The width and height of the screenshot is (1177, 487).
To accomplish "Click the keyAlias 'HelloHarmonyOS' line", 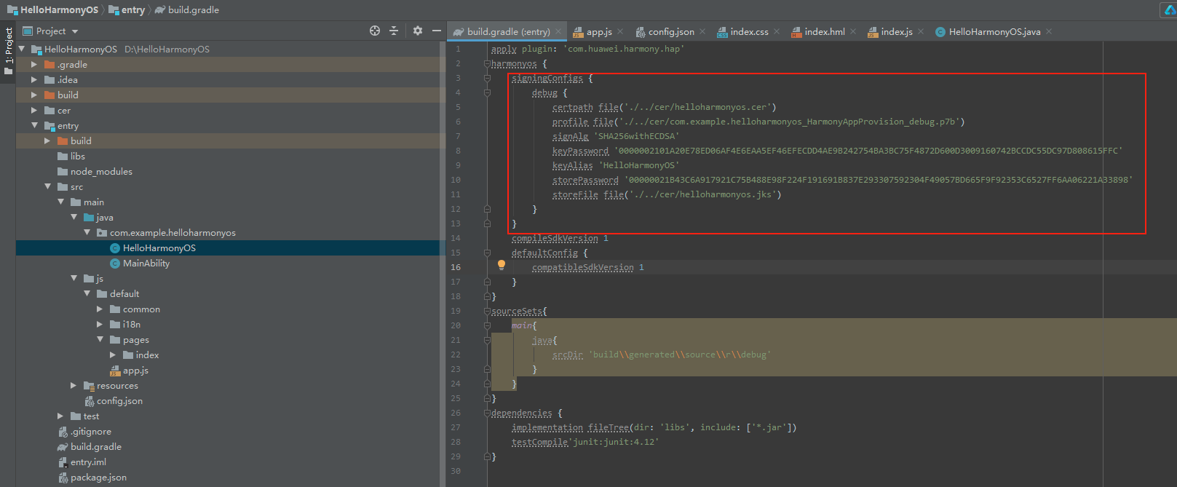I will click(616, 165).
